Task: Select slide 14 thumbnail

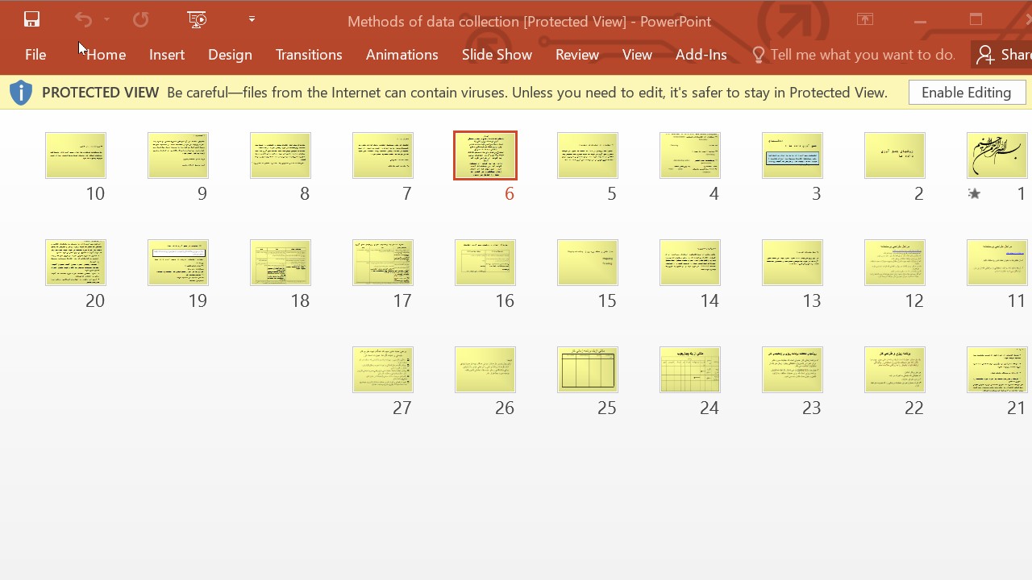Action: point(690,263)
